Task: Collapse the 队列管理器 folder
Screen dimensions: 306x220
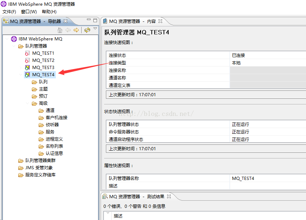Action: tap(14, 46)
